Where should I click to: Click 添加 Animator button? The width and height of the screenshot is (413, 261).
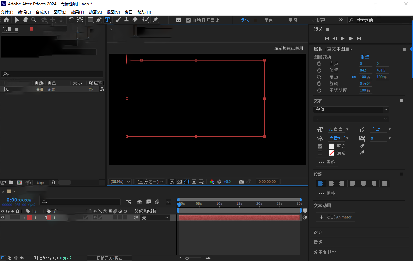pyautogui.click(x=335, y=217)
